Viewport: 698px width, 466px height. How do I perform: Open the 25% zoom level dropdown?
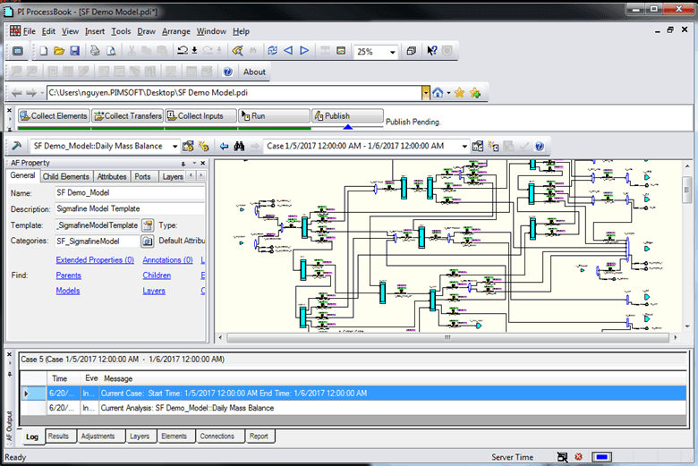(392, 52)
